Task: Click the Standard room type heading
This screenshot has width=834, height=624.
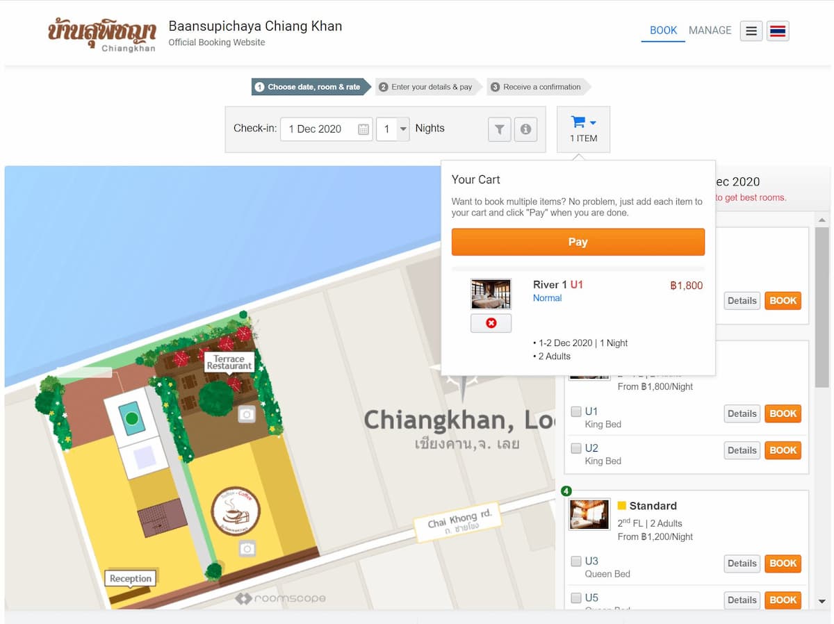Action: 653,506
